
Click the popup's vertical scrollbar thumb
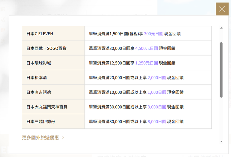221,70
